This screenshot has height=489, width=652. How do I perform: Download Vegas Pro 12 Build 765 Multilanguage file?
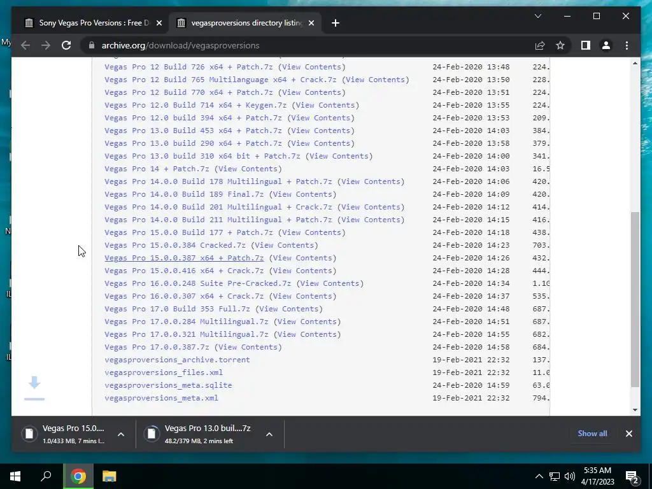tap(220, 80)
